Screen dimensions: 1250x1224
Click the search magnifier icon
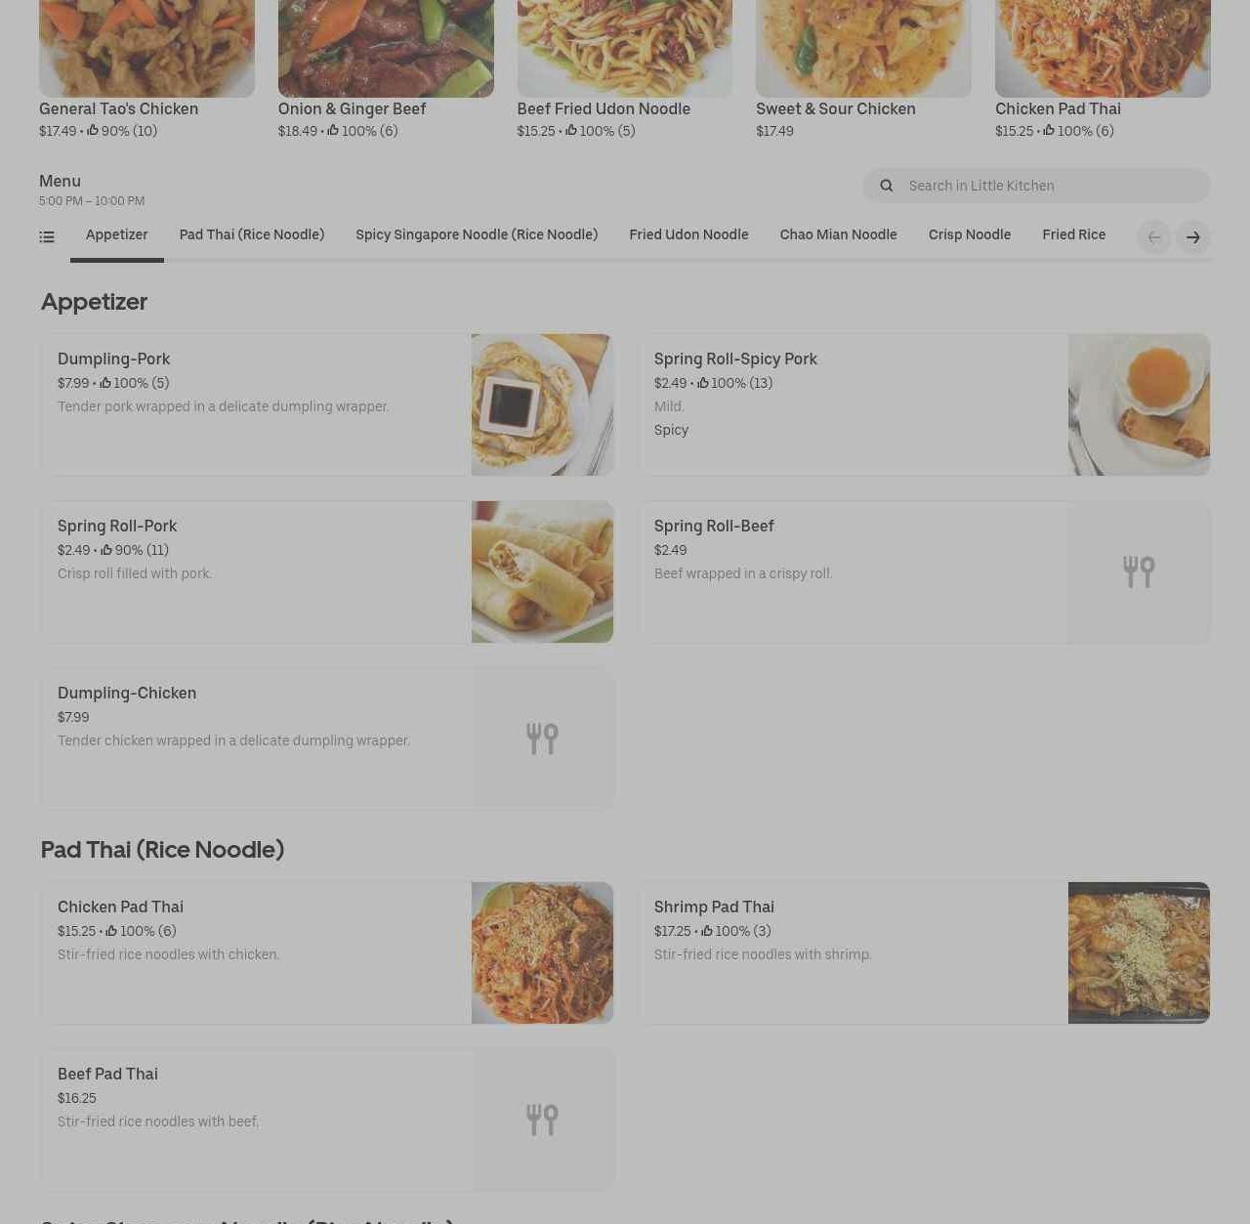887,186
